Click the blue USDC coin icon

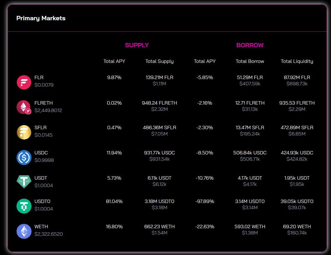click(x=24, y=158)
